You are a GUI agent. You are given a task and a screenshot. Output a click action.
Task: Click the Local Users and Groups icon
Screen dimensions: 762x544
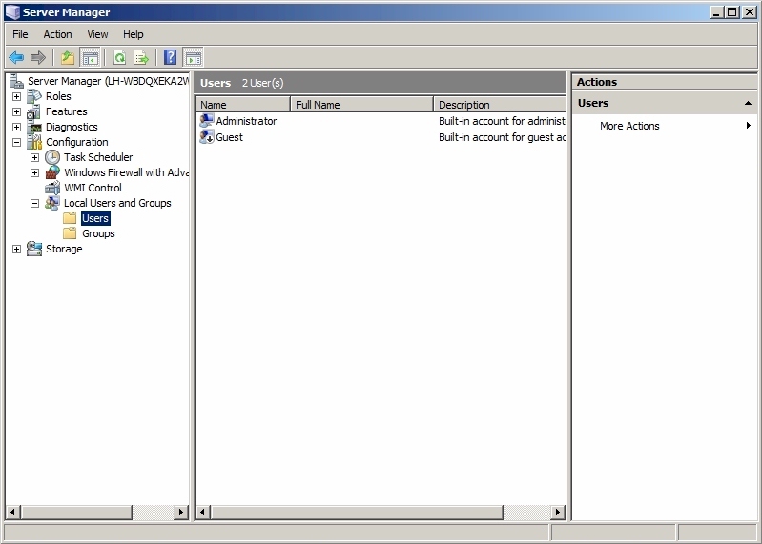pos(52,203)
